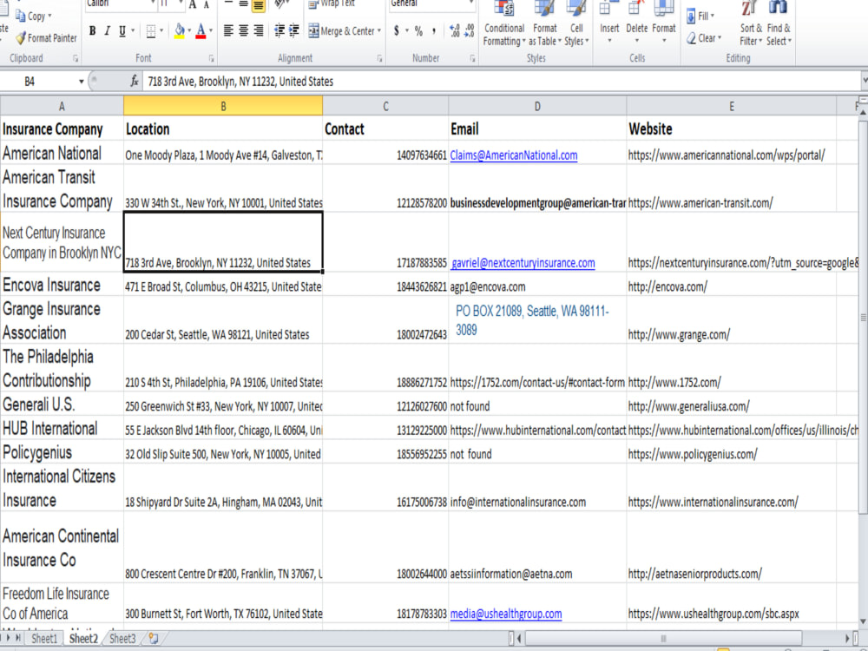The height and width of the screenshot is (651, 868).
Task: Toggle Bold formatting
Action: 93,31
